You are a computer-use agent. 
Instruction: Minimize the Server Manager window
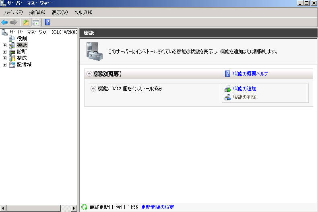click(300, 3)
